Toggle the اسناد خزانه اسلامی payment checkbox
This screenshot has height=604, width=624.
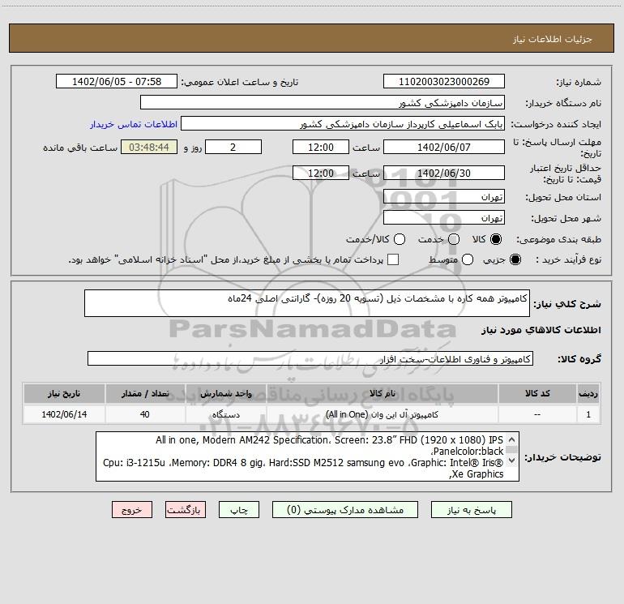[393, 259]
